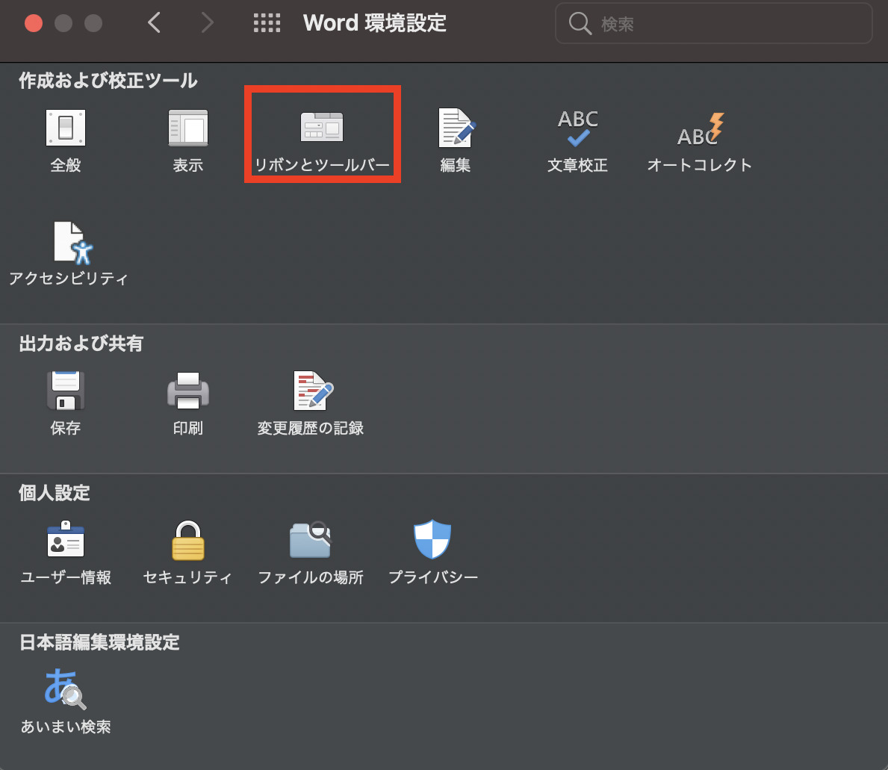The width and height of the screenshot is (888, 770).
Task: Go forward with the right chevron
Action: [208, 22]
